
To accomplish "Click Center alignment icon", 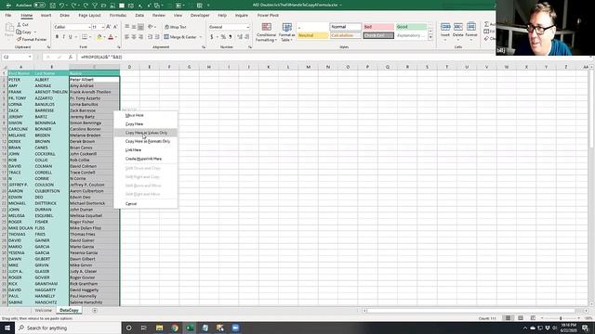I will pyautogui.click(x=134, y=37).
